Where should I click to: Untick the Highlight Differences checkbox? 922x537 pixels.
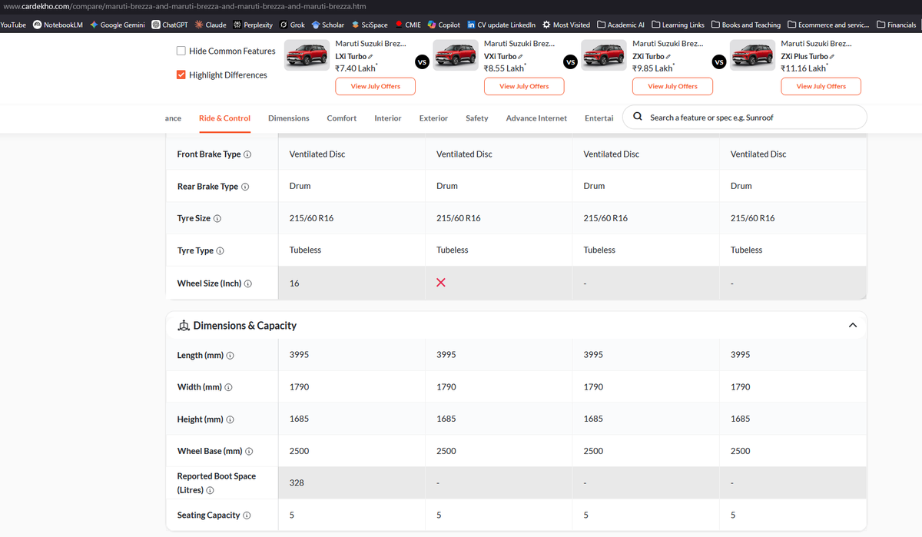[181, 75]
